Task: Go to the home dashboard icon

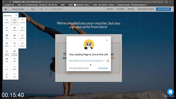Action: (x=6, y=9)
